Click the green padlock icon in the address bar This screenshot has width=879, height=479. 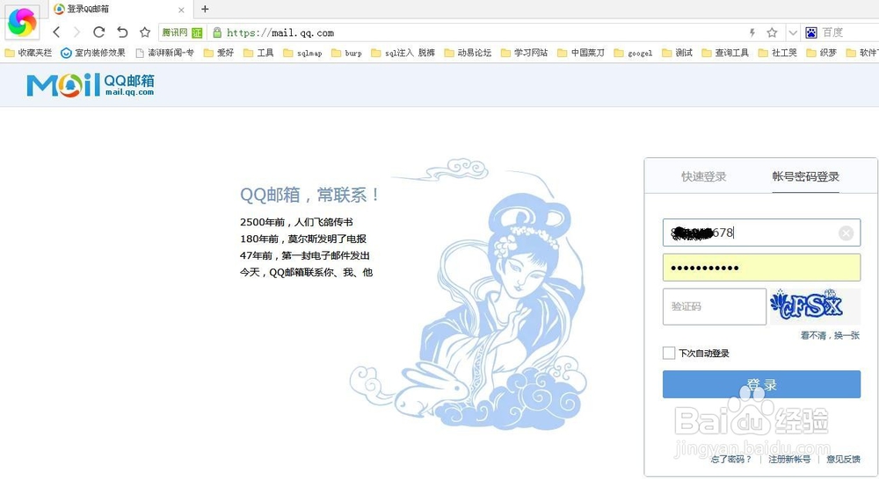(x=217, y=32)
